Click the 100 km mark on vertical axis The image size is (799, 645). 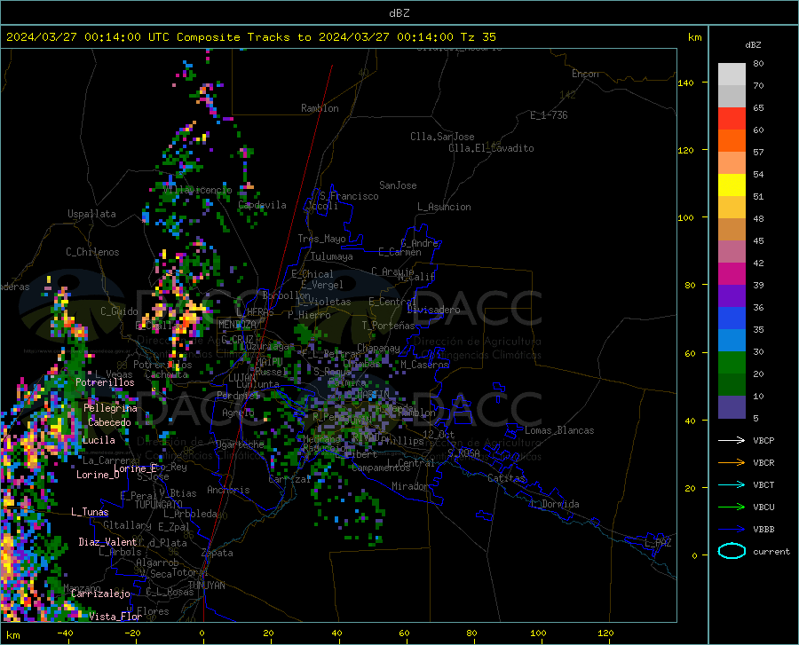[x=685, y=217]
